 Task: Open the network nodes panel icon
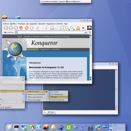click(x=76, y=127)
